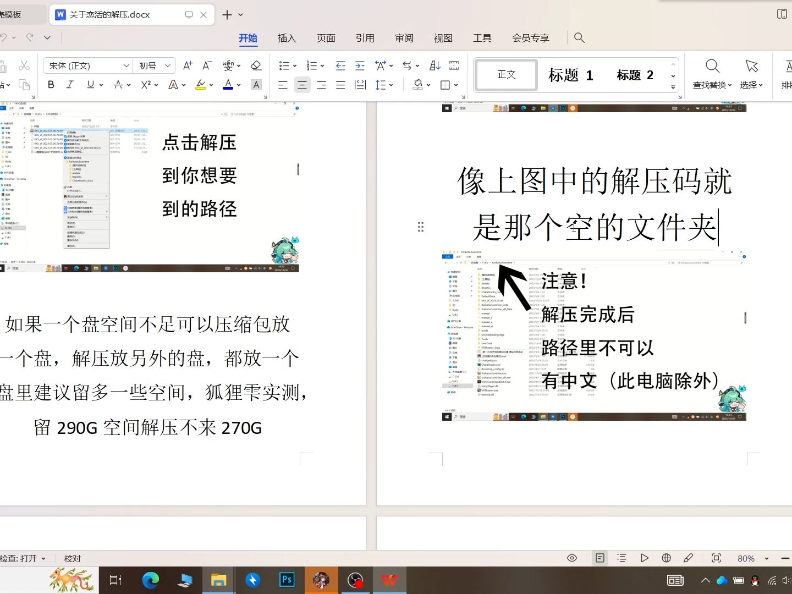This screenshot has width=792, height=594.
Task: Expand styles gallery arrow
Action: pyautogui.click(x=673, y=87)
